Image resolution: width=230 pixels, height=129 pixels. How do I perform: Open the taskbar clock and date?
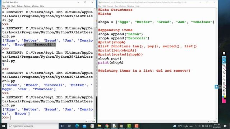point(217,126)
